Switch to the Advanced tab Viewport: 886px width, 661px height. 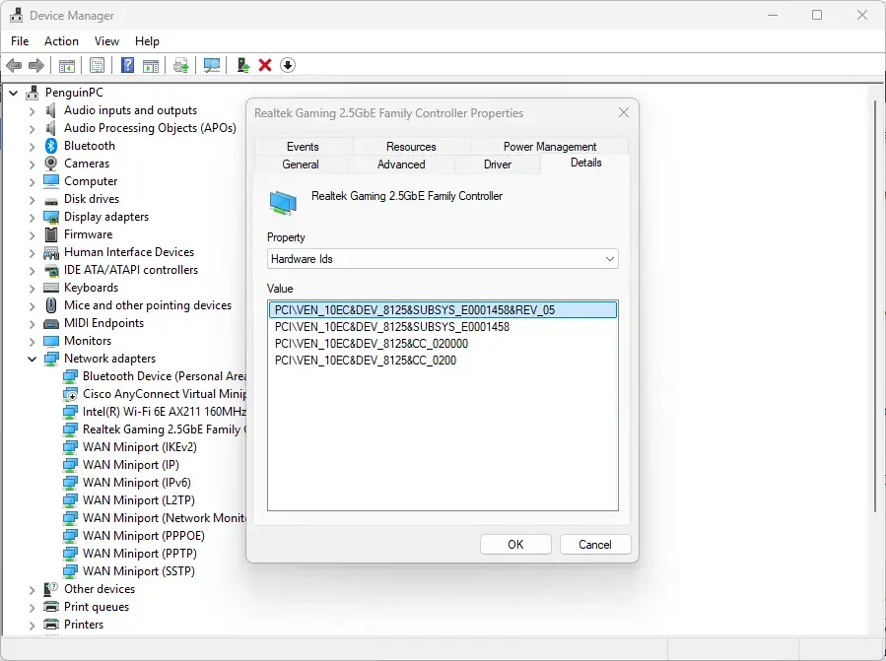401,165
